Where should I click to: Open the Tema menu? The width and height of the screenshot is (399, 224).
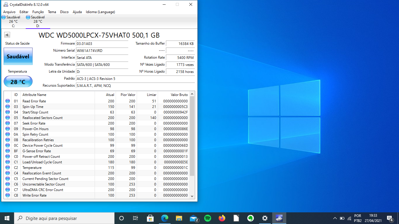coord(52,12)
